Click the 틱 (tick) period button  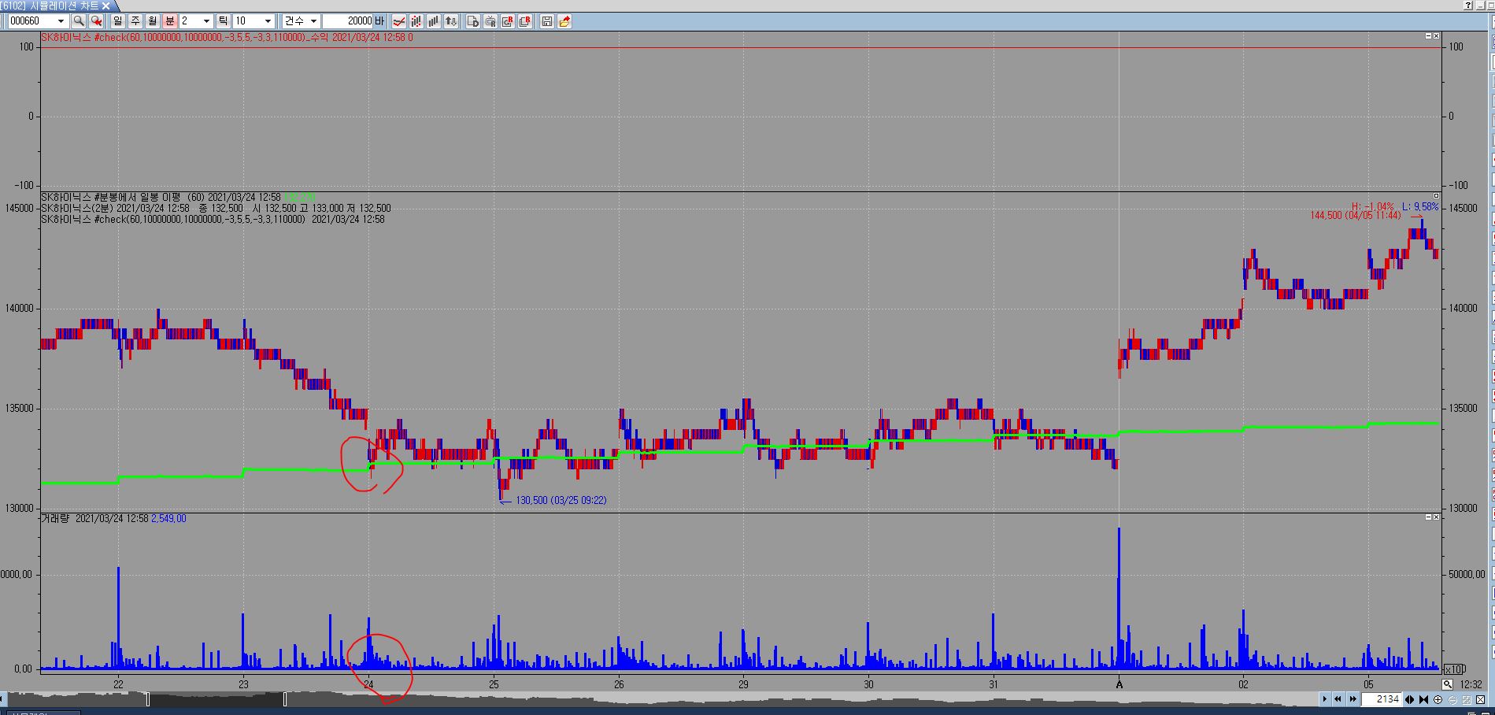click(x=223, y=21)
